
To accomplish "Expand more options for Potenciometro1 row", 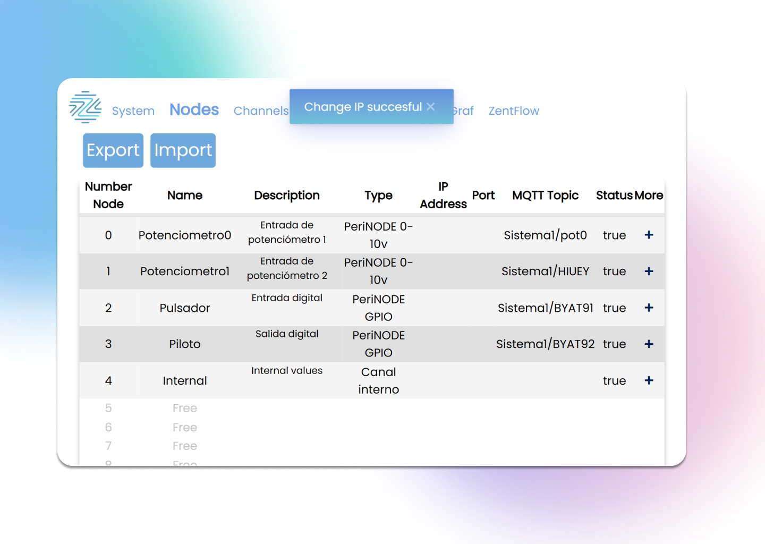I will click(649, 271).
